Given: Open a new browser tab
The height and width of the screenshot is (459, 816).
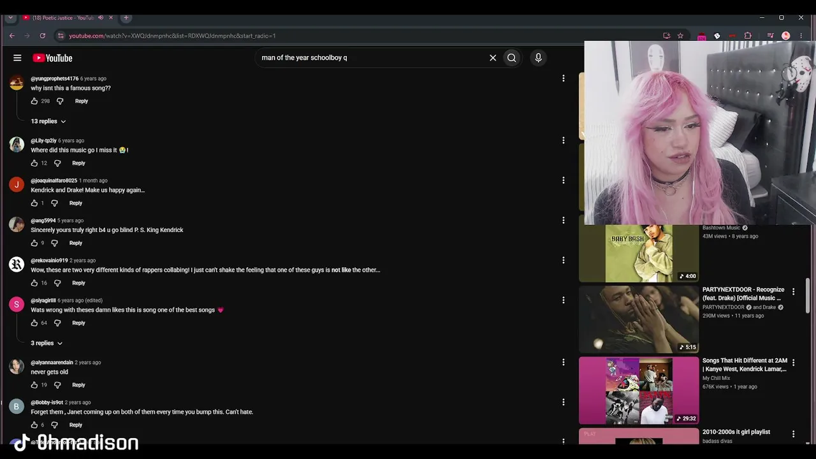Looking at the screenshot, I should (x=126, y=17).
